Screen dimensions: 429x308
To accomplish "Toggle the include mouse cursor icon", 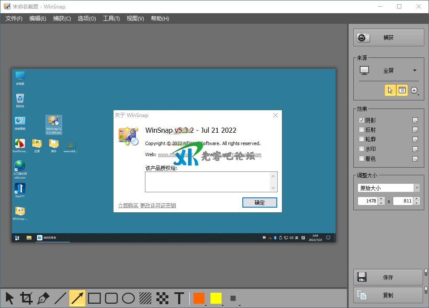I will (390, 90).
